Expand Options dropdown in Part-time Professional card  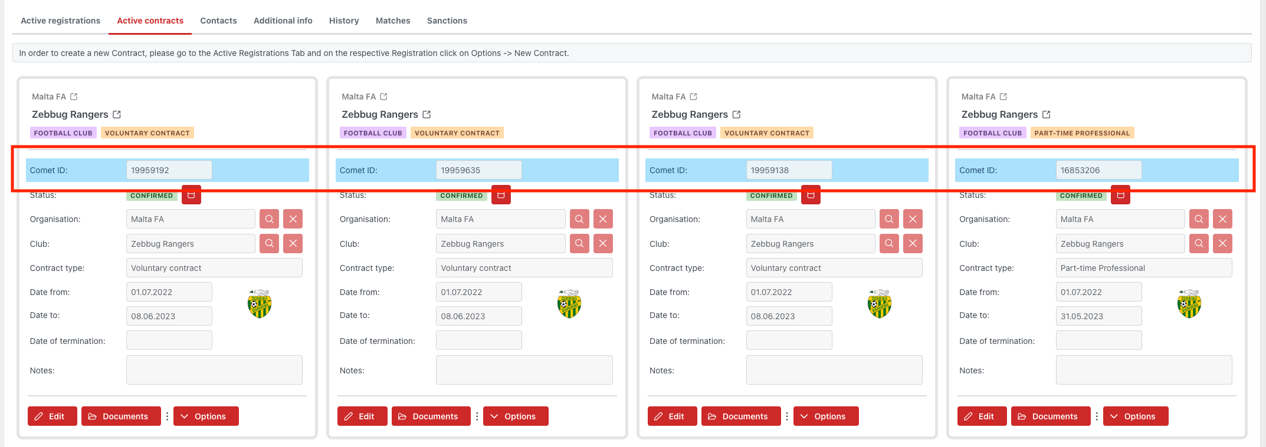(1135, 416)
